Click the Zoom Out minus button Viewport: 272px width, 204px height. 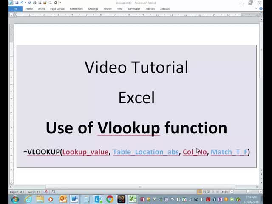coord(232,192)
